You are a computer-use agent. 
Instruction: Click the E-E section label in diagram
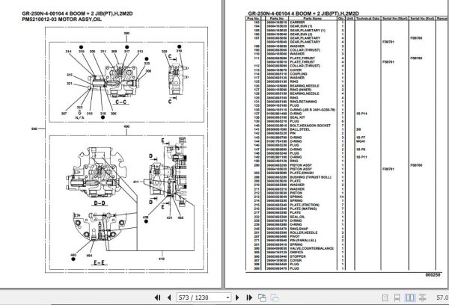click(x=99, y=262)
